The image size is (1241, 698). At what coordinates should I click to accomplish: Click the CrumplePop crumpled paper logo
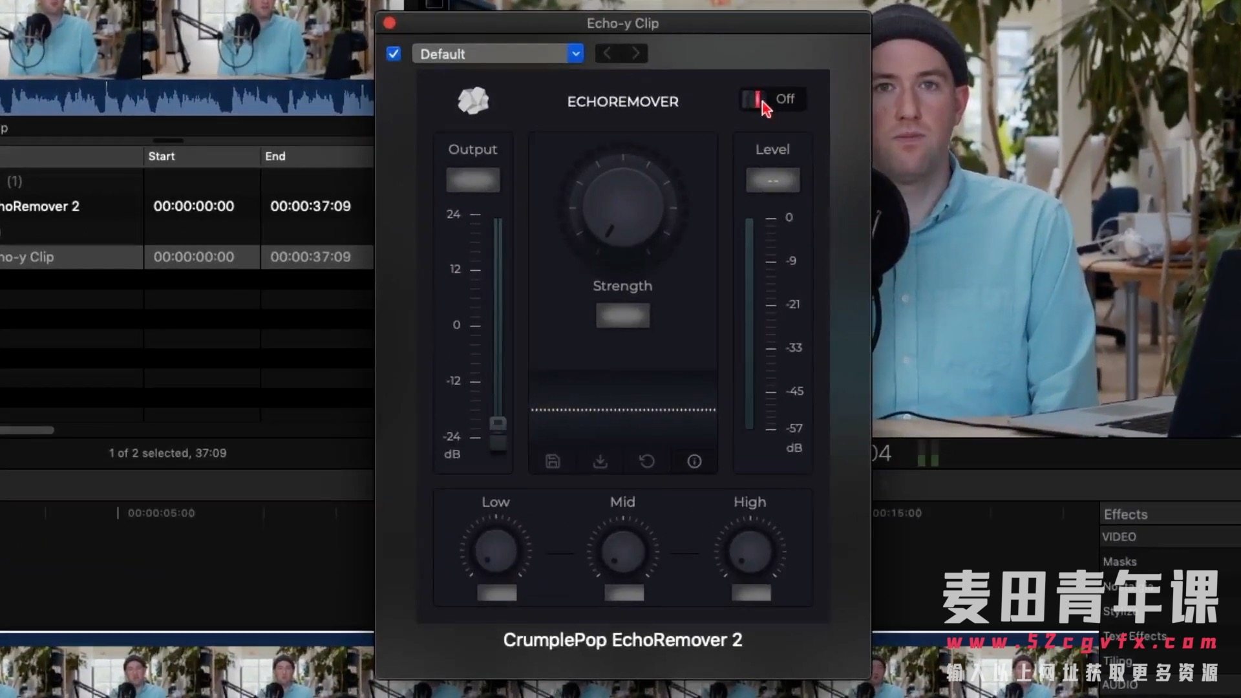pos(473,101)
